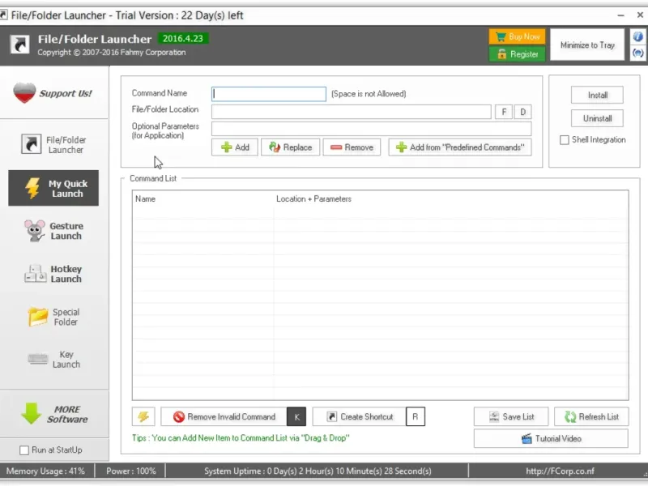Click the dark K button

[296, 417]
